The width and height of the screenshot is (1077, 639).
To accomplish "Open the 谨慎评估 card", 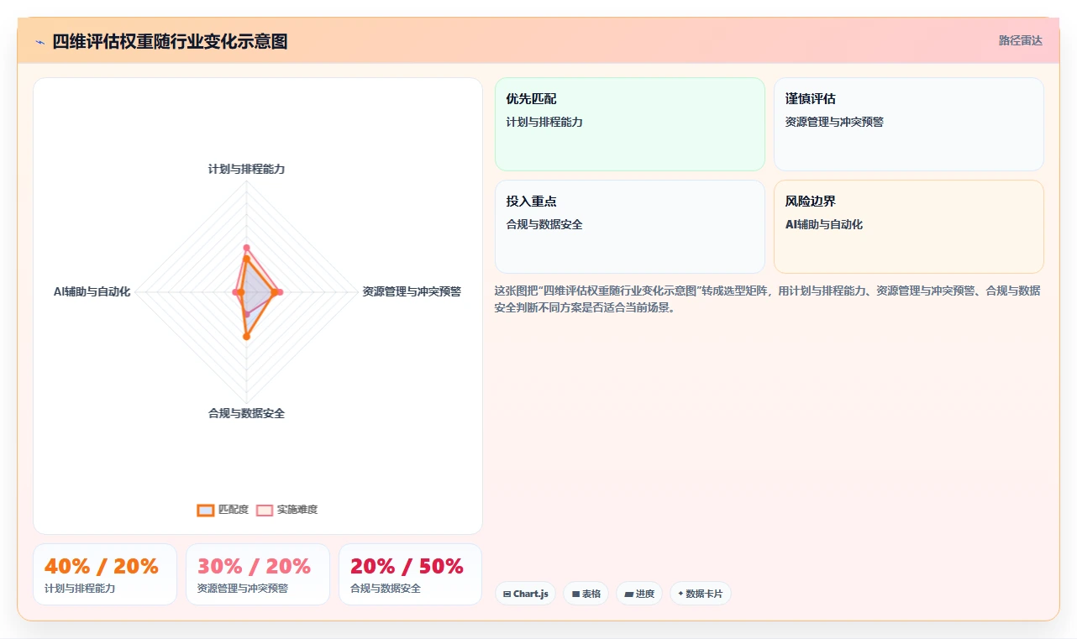I will (x=909, y=124).
